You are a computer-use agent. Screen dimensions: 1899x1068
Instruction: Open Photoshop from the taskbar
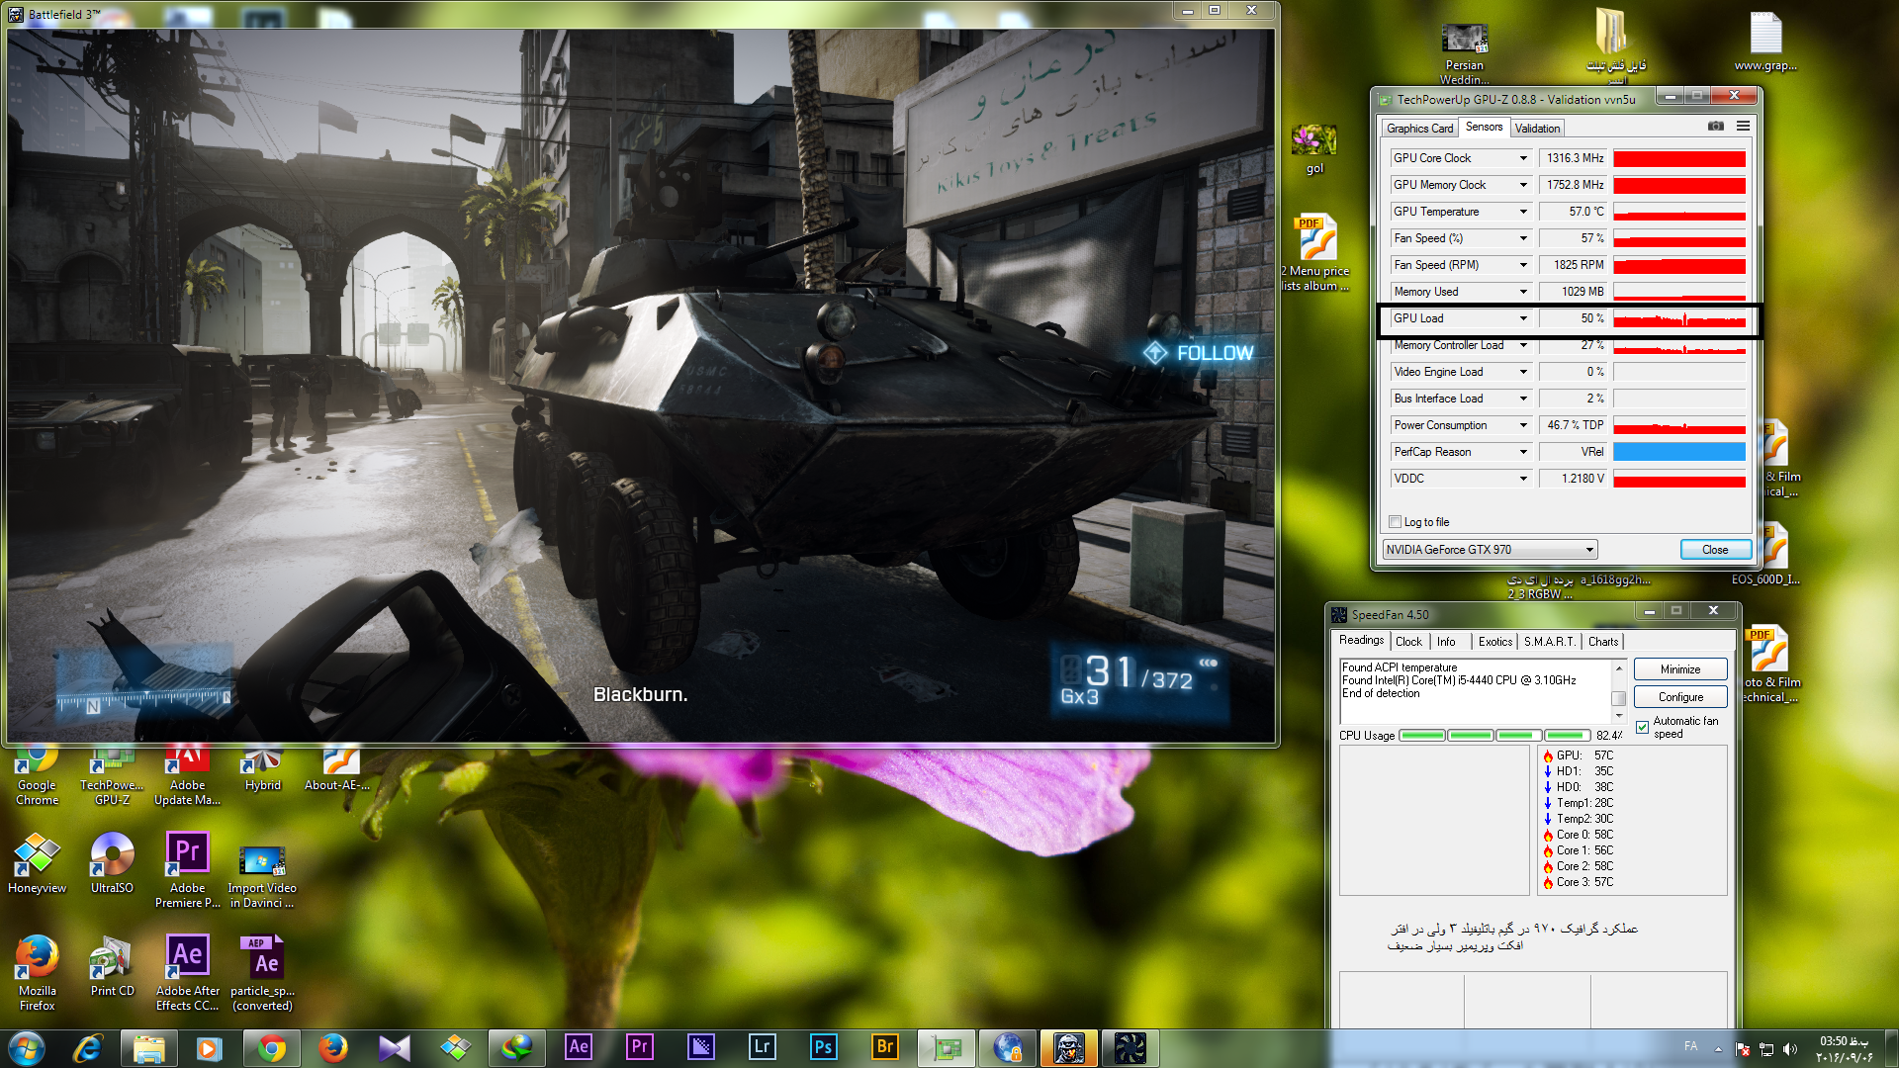[x=823, y=1047]
